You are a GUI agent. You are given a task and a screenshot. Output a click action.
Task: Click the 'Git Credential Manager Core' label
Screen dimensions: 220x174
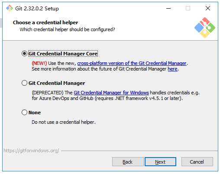pyautogui.click(x=63, y=54)
